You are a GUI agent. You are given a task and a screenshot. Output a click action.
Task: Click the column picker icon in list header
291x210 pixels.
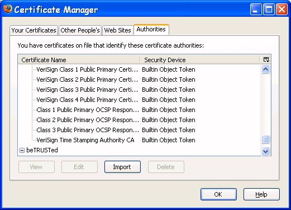[266, 60]
